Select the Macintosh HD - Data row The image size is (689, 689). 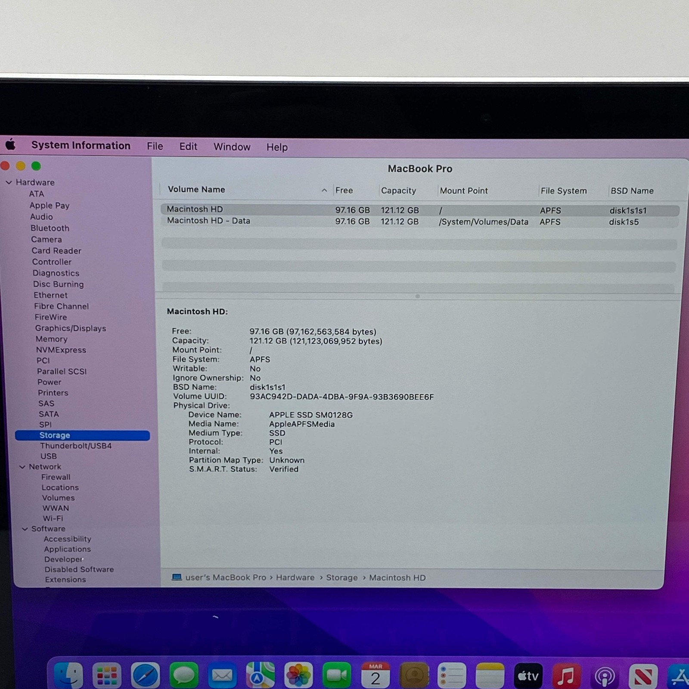420,221
